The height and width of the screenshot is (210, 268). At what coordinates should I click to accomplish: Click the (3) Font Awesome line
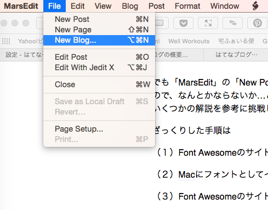tap(212, 196)
